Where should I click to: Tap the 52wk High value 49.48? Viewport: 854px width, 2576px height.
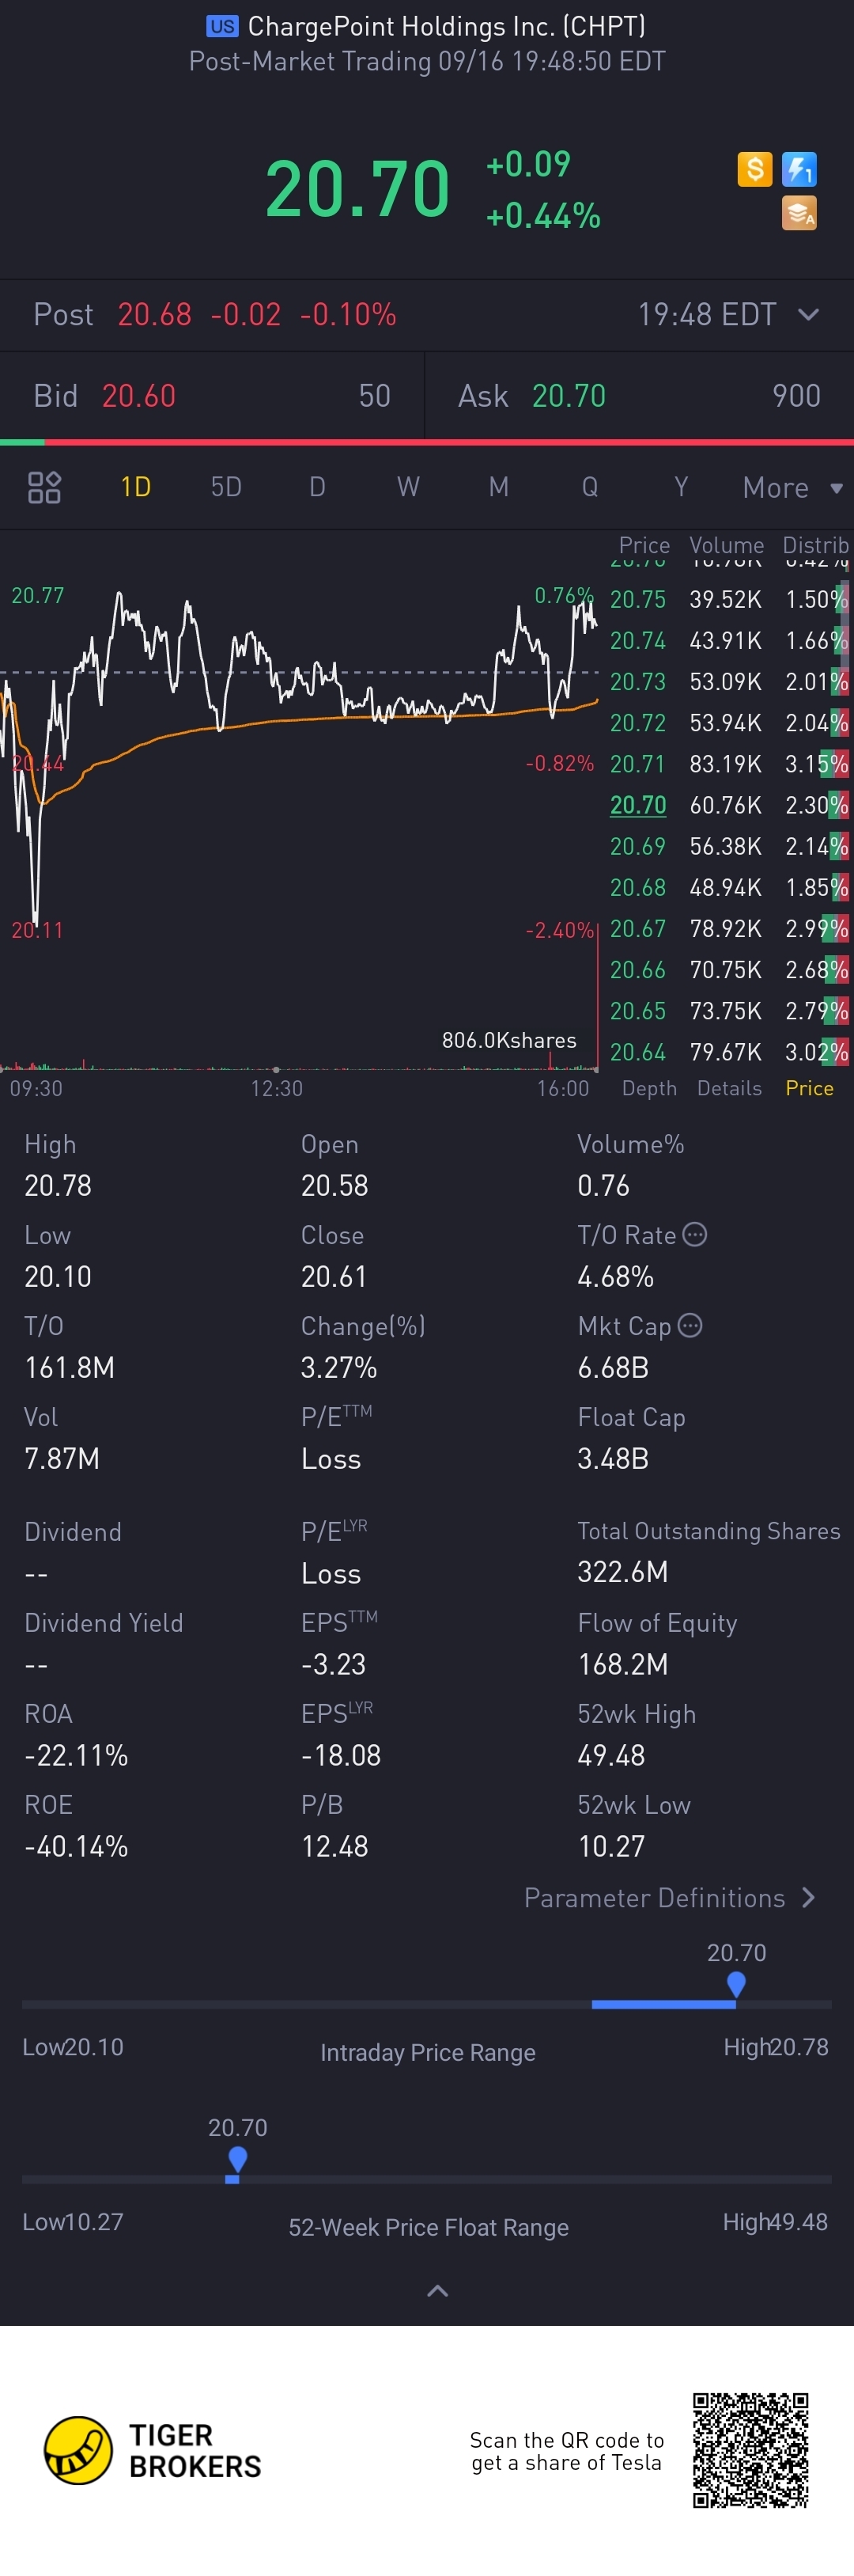[611, 1755]
